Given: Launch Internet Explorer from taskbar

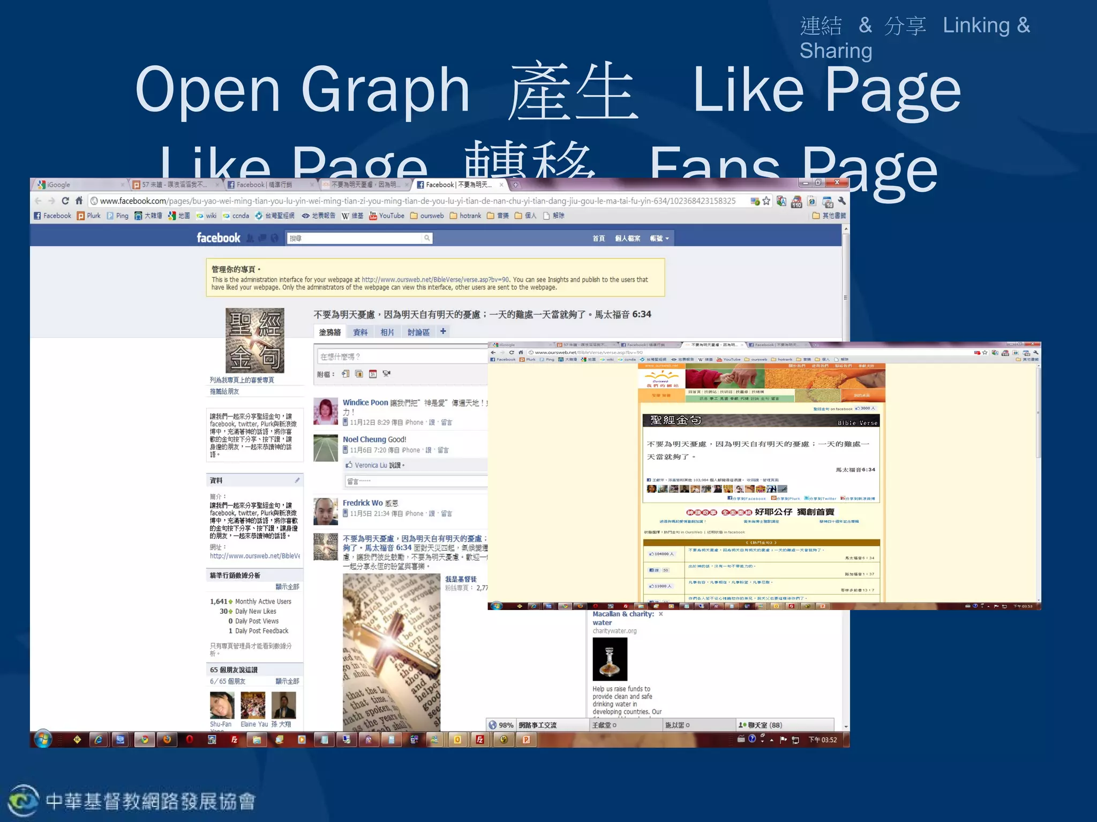Looking at the screenshot, I should pos(99,740).
